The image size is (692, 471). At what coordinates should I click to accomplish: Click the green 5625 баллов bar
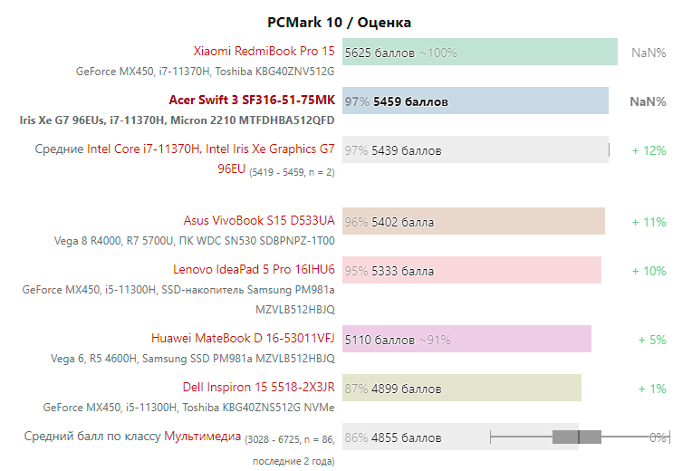coord(480,53)
